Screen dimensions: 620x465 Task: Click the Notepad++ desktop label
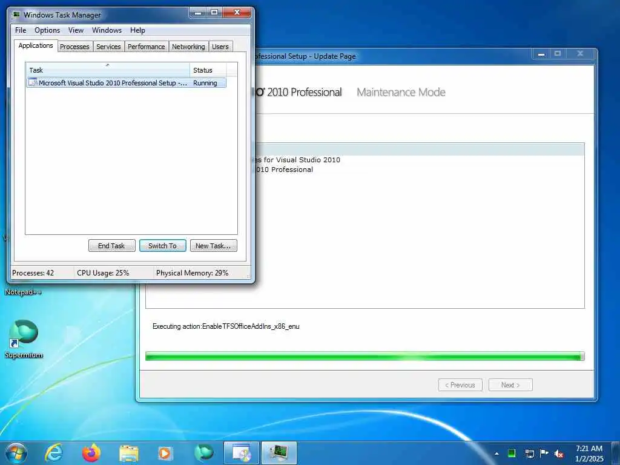pos(23,292)
